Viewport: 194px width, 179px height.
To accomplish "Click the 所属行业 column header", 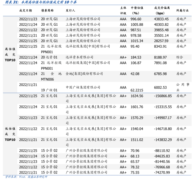I will pyautogui.click(x=183, y=10).
